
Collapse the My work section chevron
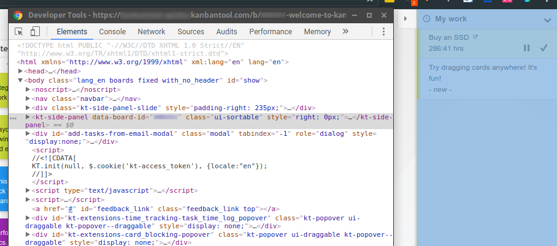[547, 20]
